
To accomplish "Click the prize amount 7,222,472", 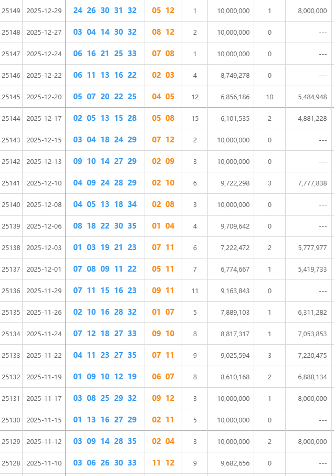I will (x=232, y=247).
